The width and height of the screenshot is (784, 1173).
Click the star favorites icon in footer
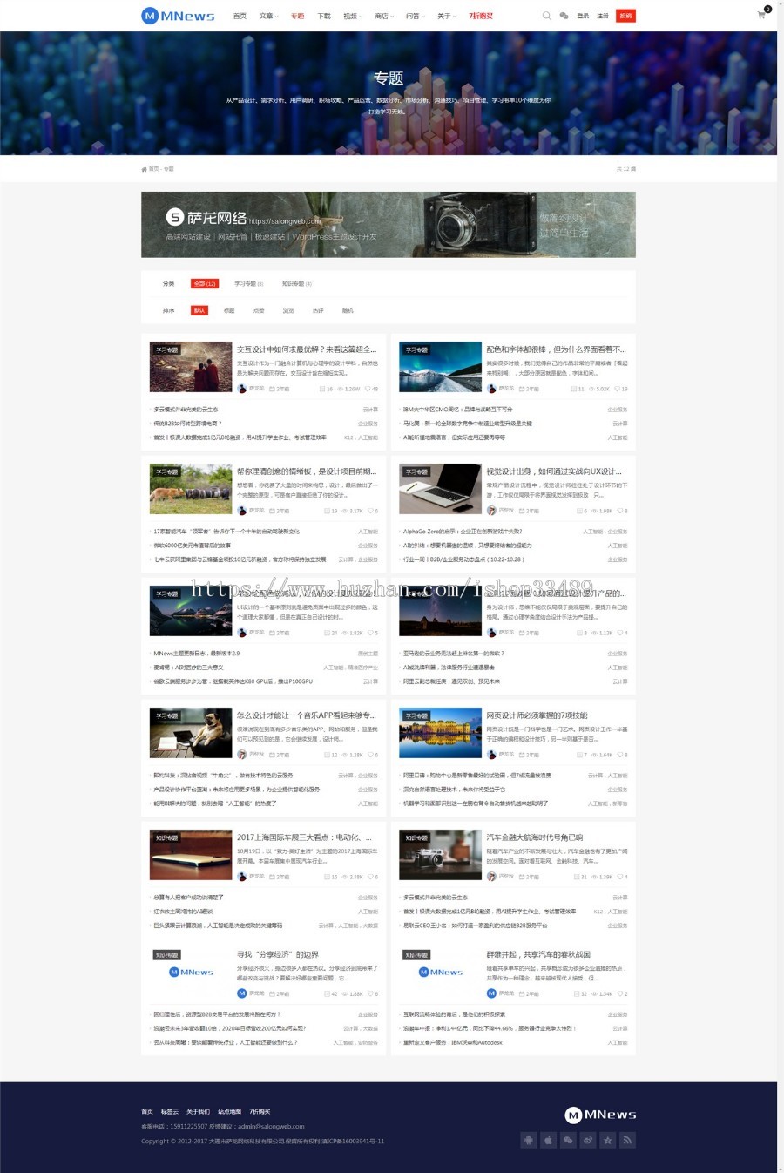tap(608, 1140)
